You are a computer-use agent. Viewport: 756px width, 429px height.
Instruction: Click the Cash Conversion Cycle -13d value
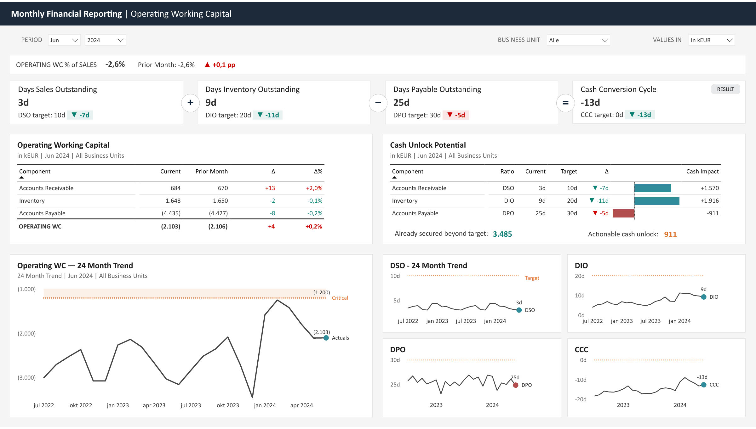click(x=590, y=103)
